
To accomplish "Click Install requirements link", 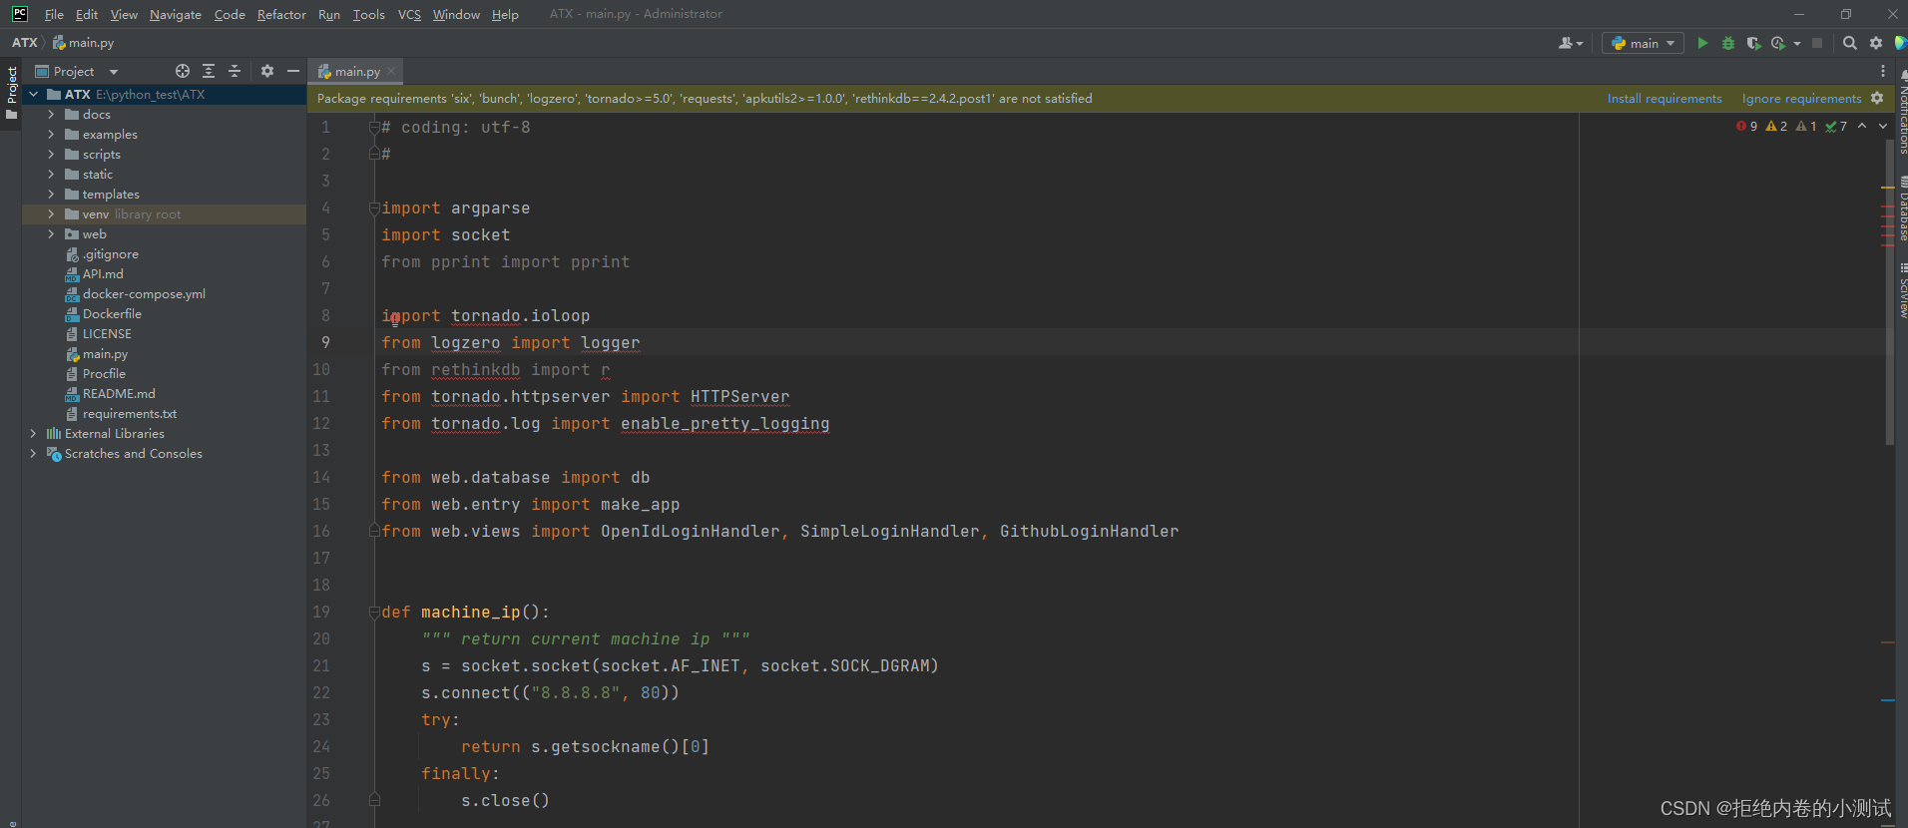I will pyautogui.click(x=1664, y=98).
